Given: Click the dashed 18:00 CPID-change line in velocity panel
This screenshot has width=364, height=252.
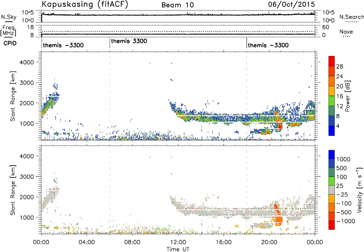Looking at the screenshot, I should pyautogui.click(x=247, y=190).
